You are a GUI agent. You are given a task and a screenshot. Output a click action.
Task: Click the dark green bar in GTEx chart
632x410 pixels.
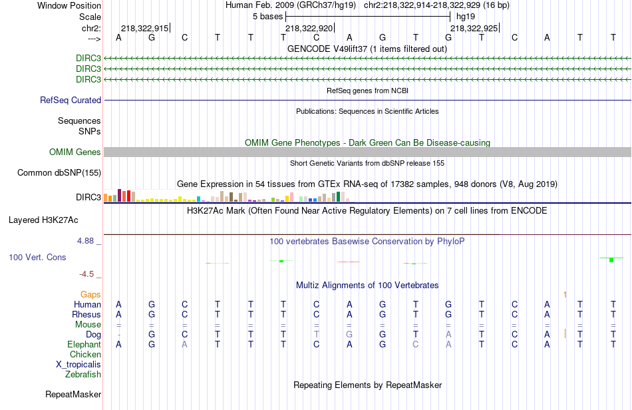[x=339, y=197]
